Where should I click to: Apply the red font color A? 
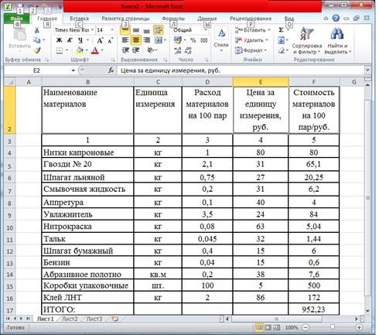tap(95, 50)
